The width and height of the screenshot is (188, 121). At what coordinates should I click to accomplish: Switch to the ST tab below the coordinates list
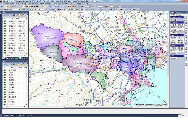tap(9, 58)
